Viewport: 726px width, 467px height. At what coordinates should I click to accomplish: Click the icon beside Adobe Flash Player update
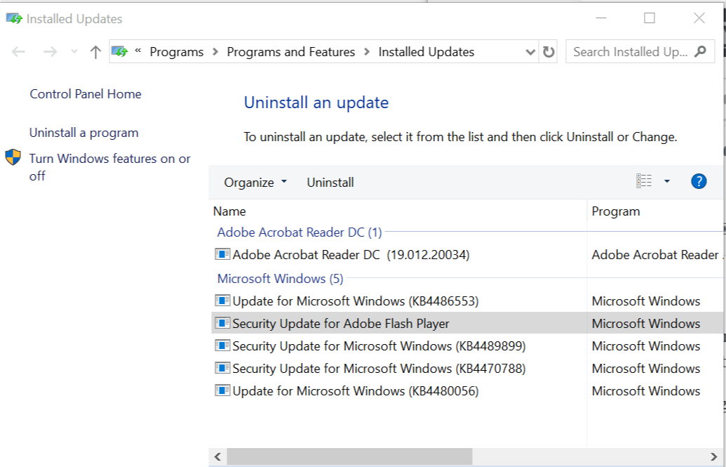coord(222,323)
